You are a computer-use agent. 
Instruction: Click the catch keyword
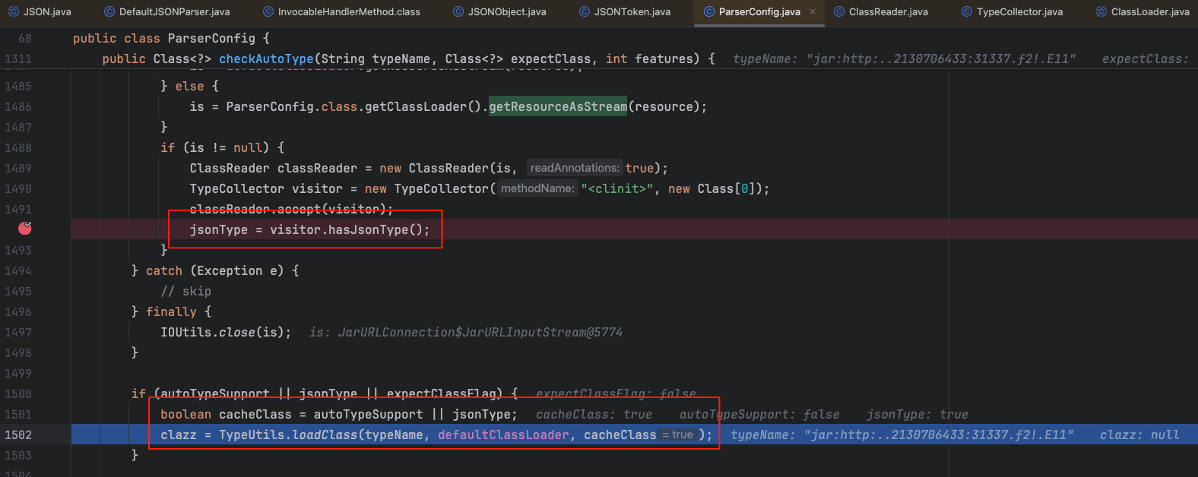[x=164, y=270]
